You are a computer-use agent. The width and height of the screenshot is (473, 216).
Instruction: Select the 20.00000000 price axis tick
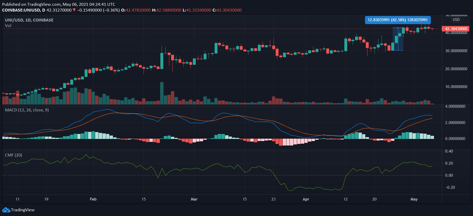pyautogui.click(x=456, y=69)
